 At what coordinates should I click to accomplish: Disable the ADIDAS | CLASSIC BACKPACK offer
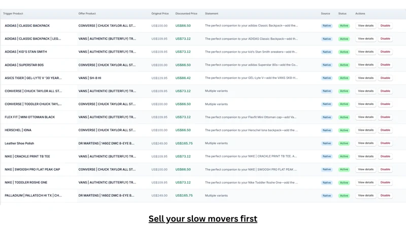pyautogui.click(x=385, y=26)
